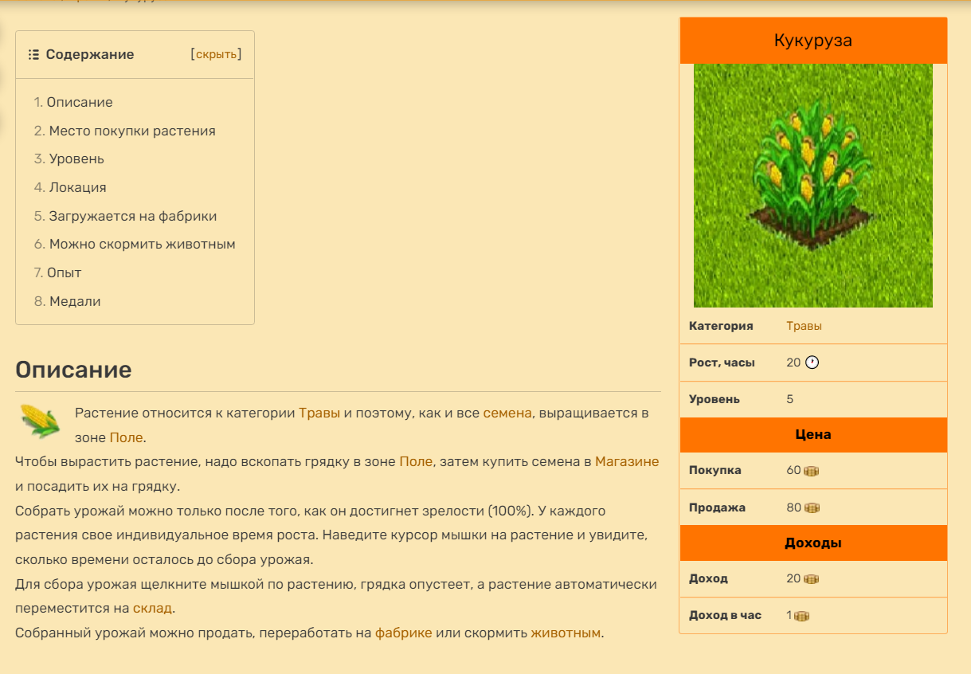The image size is (971, 674).
Task: Jump to contents entry 7. Опыт
Action: [58, 272]
